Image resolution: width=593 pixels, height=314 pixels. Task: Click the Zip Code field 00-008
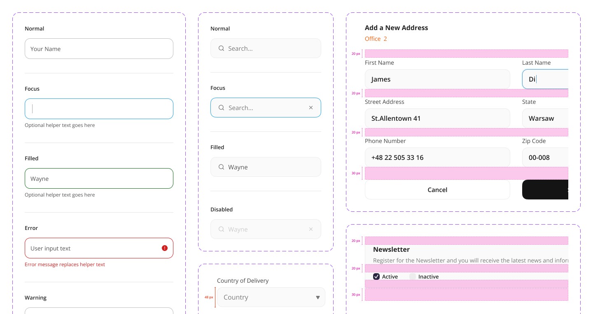point(545,157)
